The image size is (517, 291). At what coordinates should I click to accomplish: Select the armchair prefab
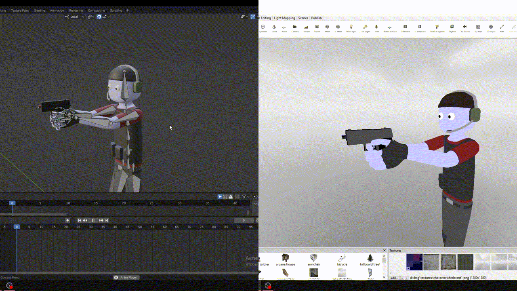[x=314, y=260]
